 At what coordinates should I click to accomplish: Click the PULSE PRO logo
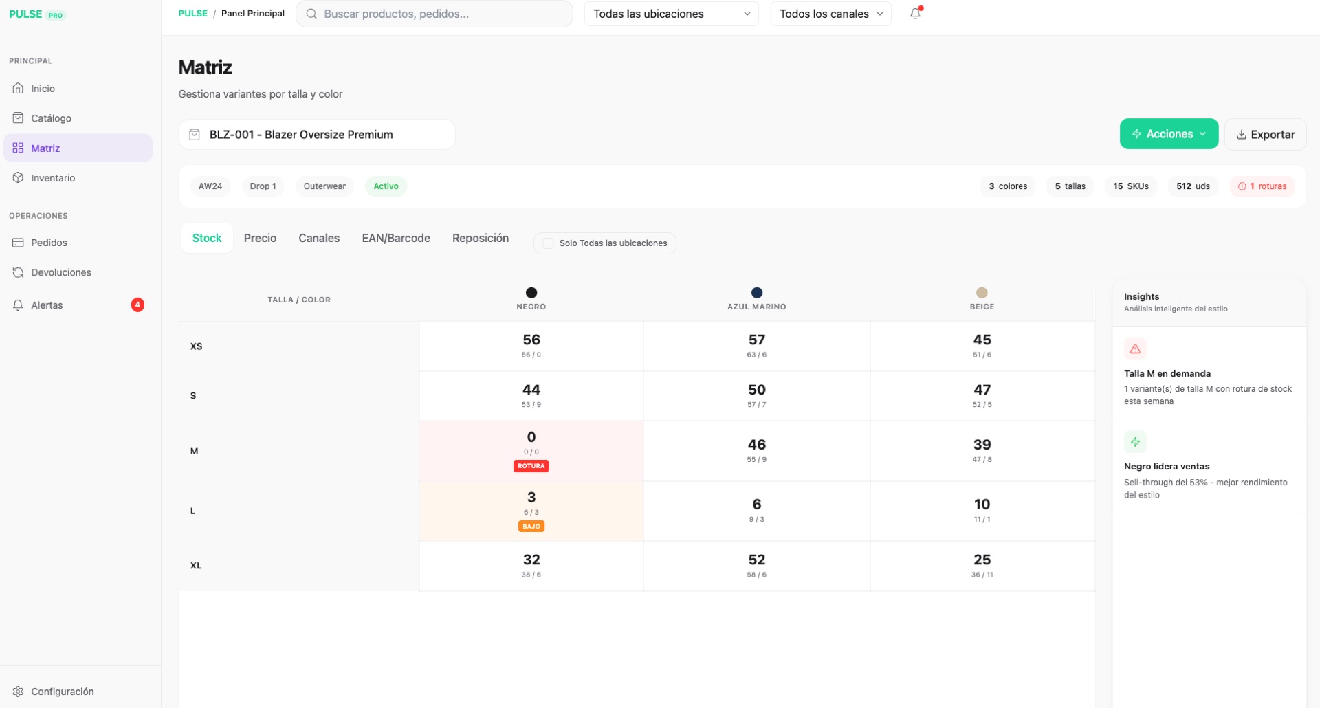pos(37,14)
